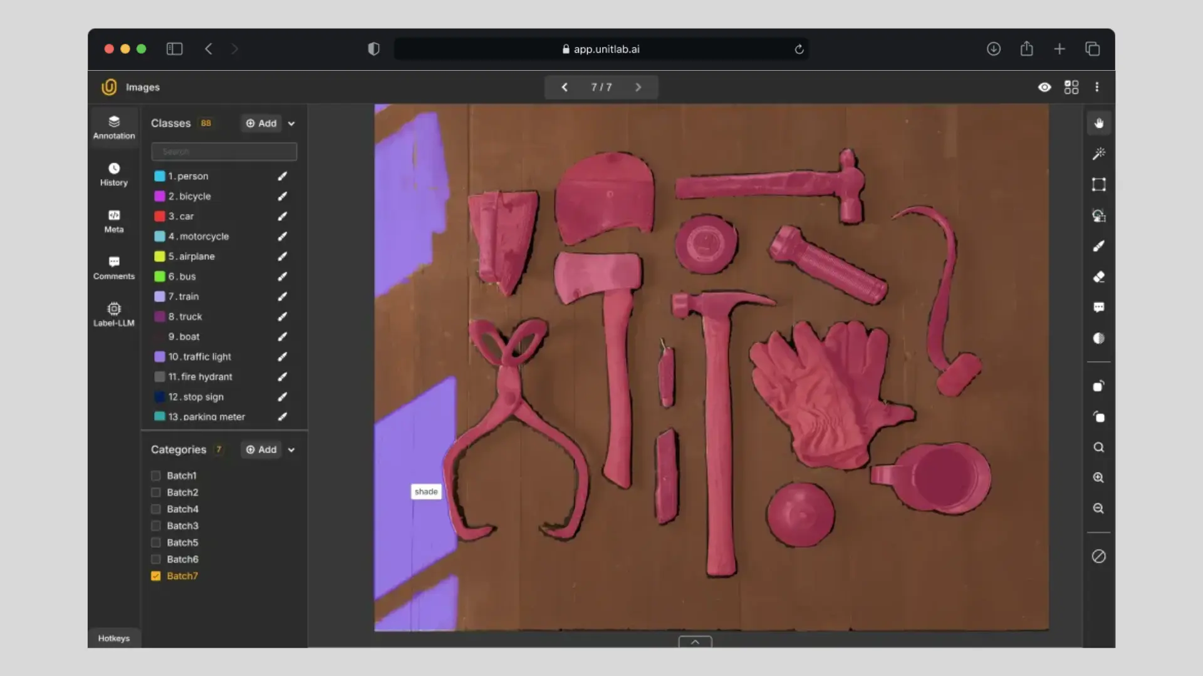
Task: Expand the Categories dropdown arrow
Action: pyautogui.click(x=291, y=450)
